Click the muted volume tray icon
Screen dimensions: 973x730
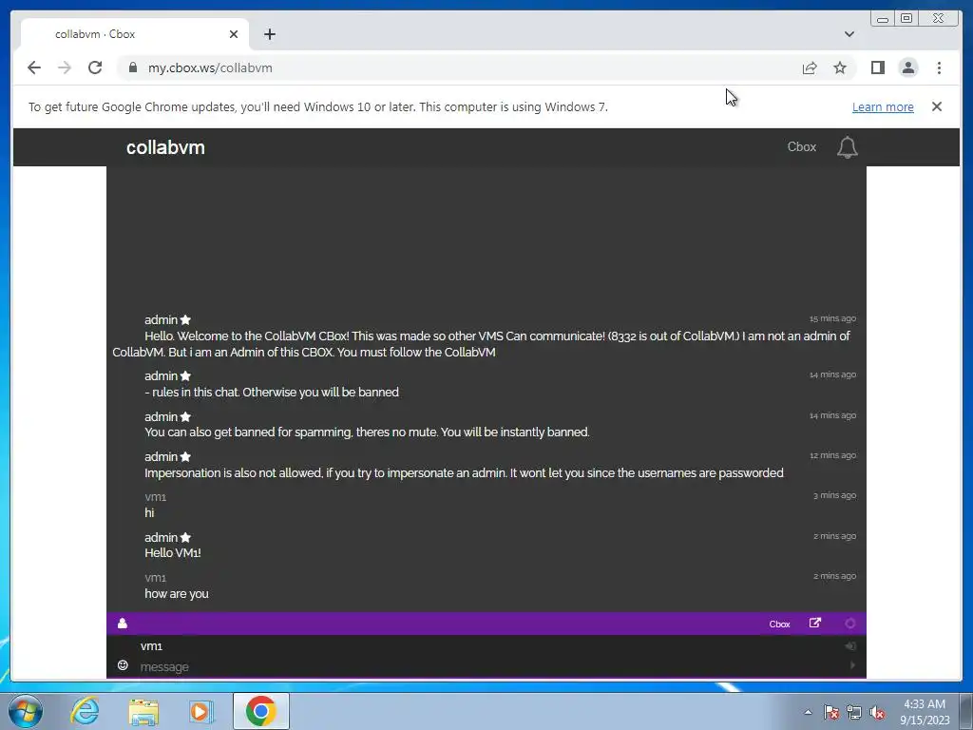[x=877, y=712]
